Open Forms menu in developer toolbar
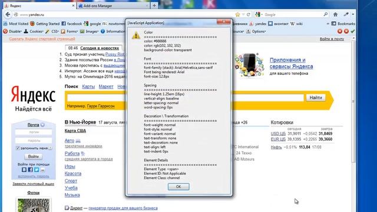 pos(70,31)
